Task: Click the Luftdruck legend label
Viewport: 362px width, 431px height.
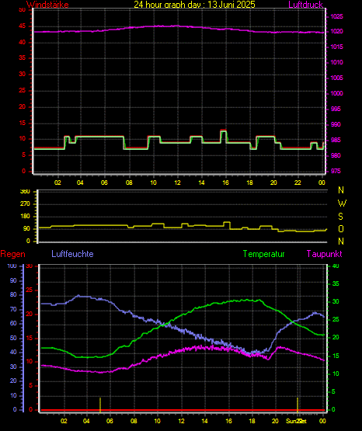Action: tap(305, 5)
